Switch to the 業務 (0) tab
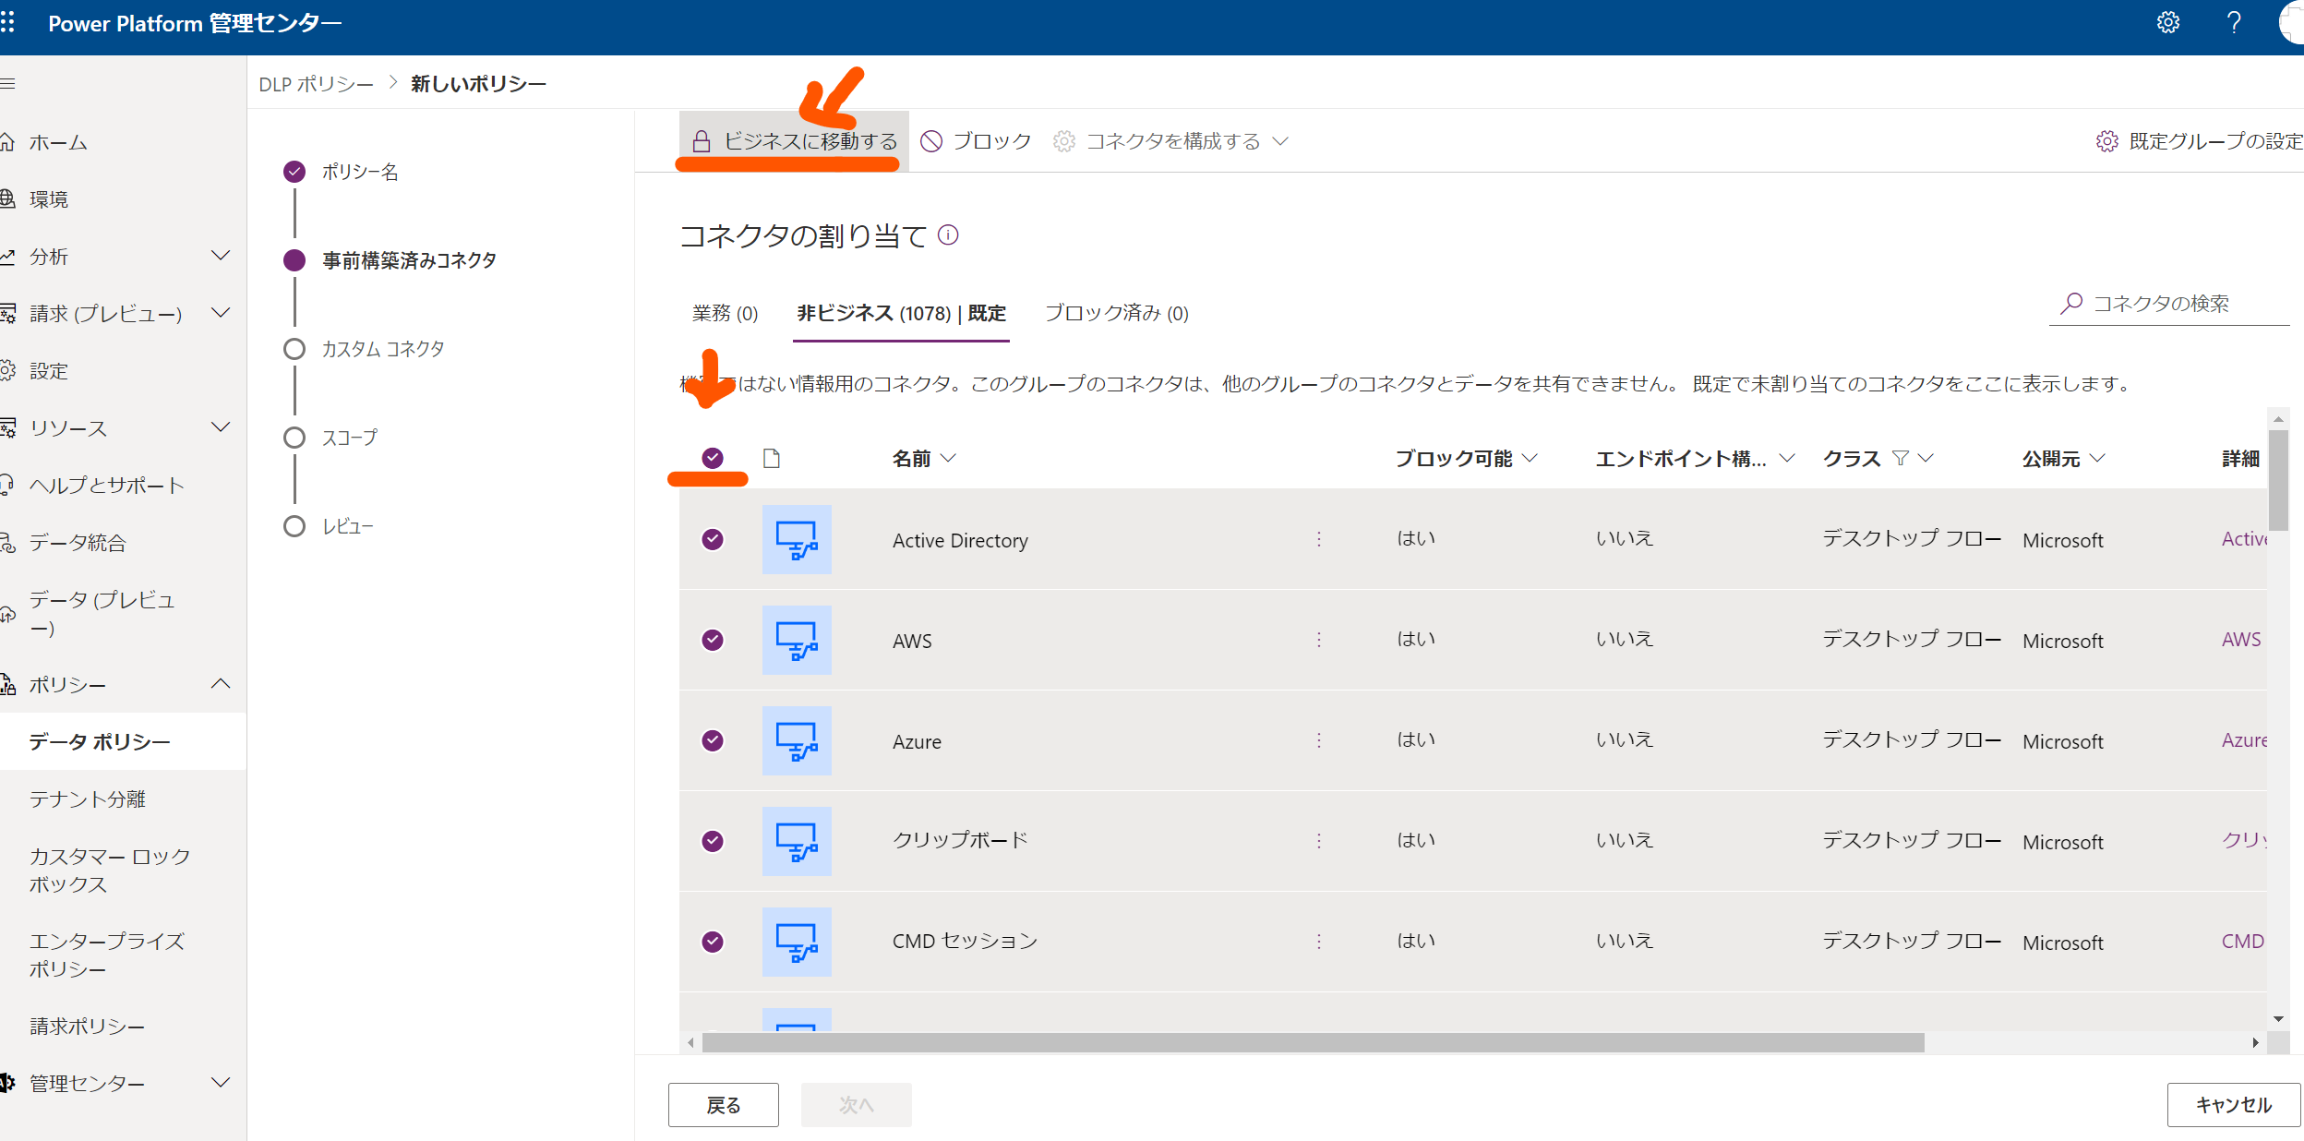 [725, 313]
